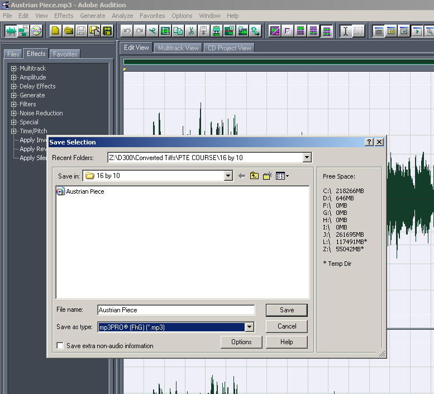The image size is (434, 394).
Task: Click the Paste clipboard icon
Action: click(x=203, y=31)
